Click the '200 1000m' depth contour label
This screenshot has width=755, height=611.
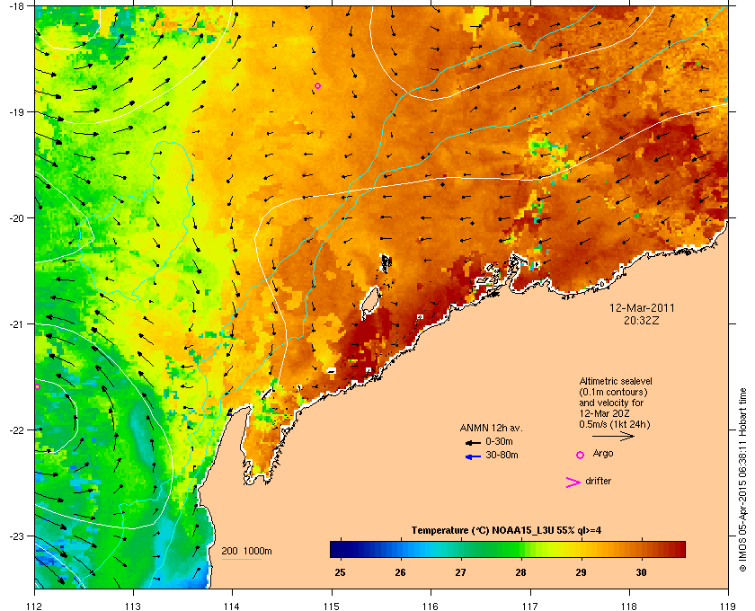(246, 552)
